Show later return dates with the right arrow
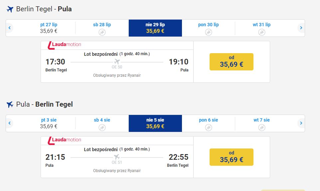Viewport: 320px width, 191px height. coord(301,123)
